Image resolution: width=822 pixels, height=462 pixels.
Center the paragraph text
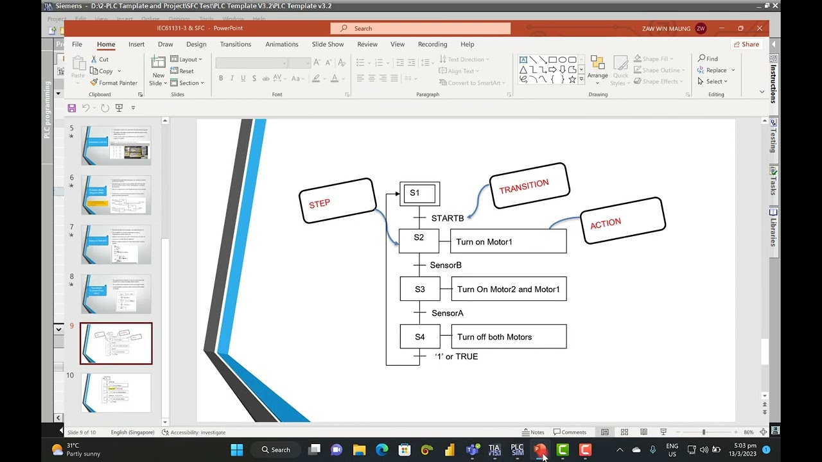(x=372, y=78)
